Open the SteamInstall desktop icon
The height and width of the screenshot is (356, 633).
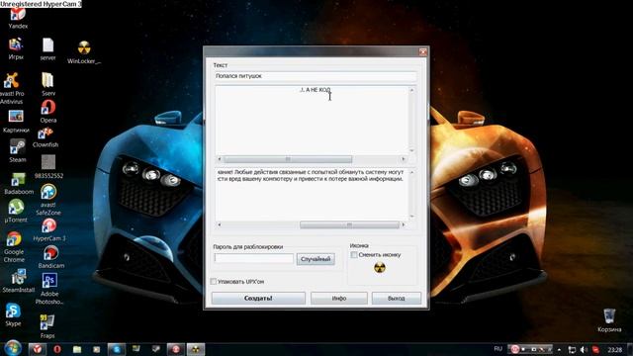[18, 281]
